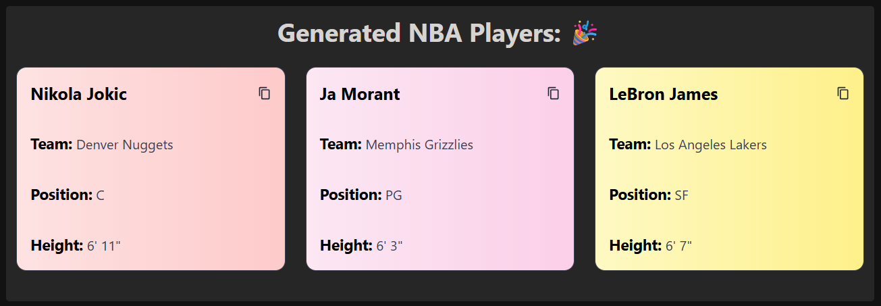Screen dimensions: 881x306
Task: Click the 6' 11" height value
Action: click(104, 246)
